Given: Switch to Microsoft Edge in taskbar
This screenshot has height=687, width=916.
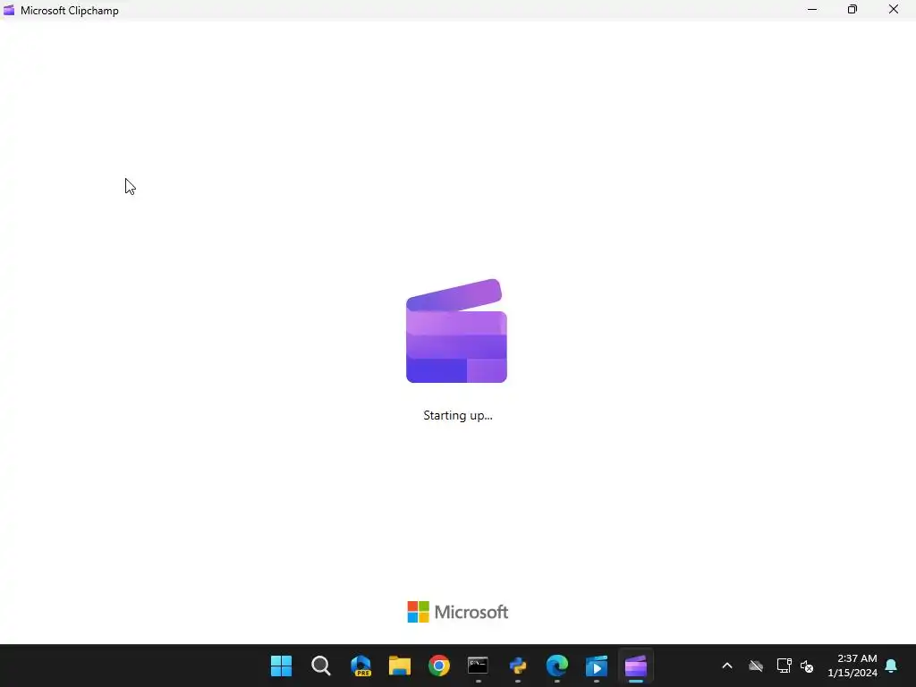Looking at the screenshot, I should 556,666.
